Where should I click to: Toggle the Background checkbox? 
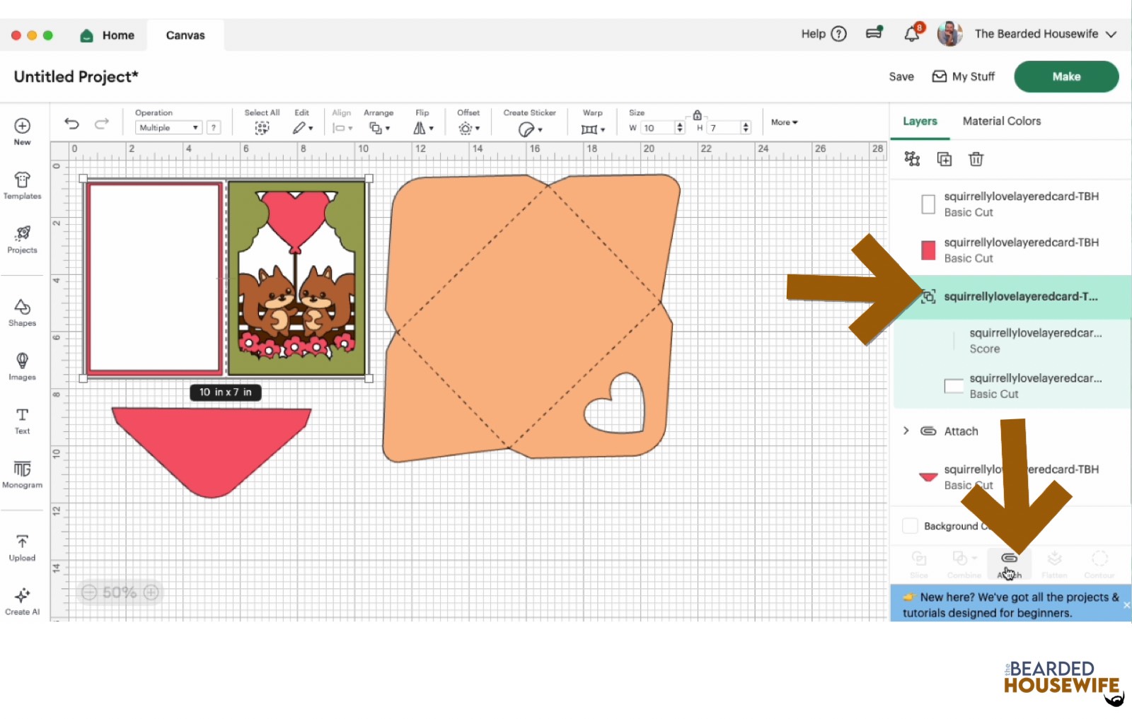pyautogui.click(x=910, y=526)
